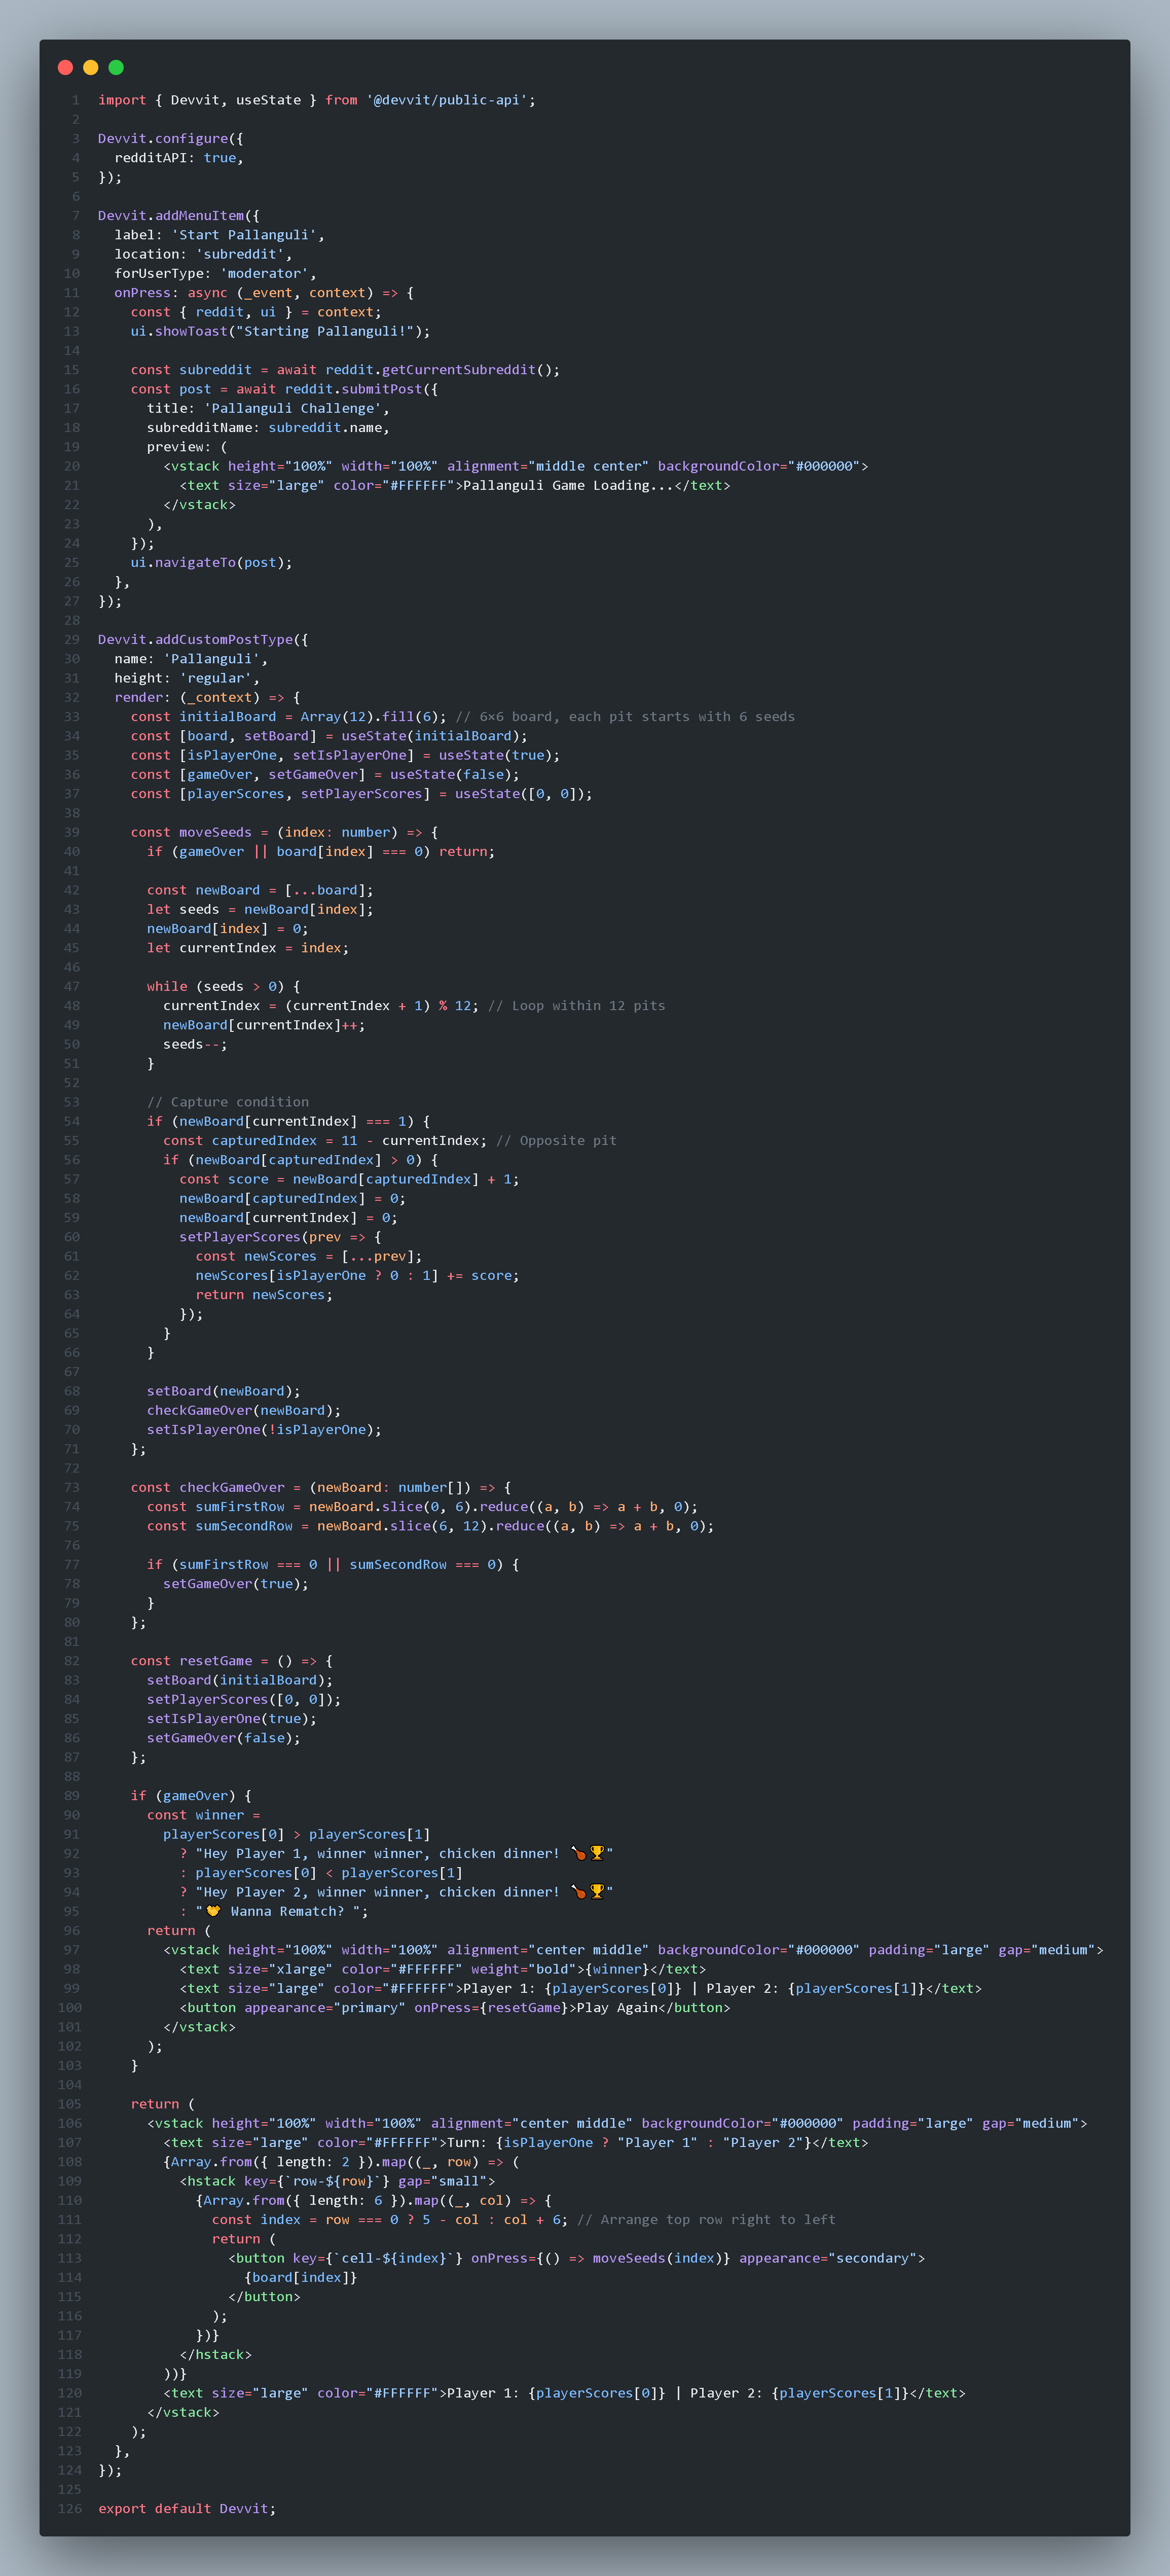Click the addCustomPostType method name
This screenshot has height=2576, width=1170.
(224, 640)
